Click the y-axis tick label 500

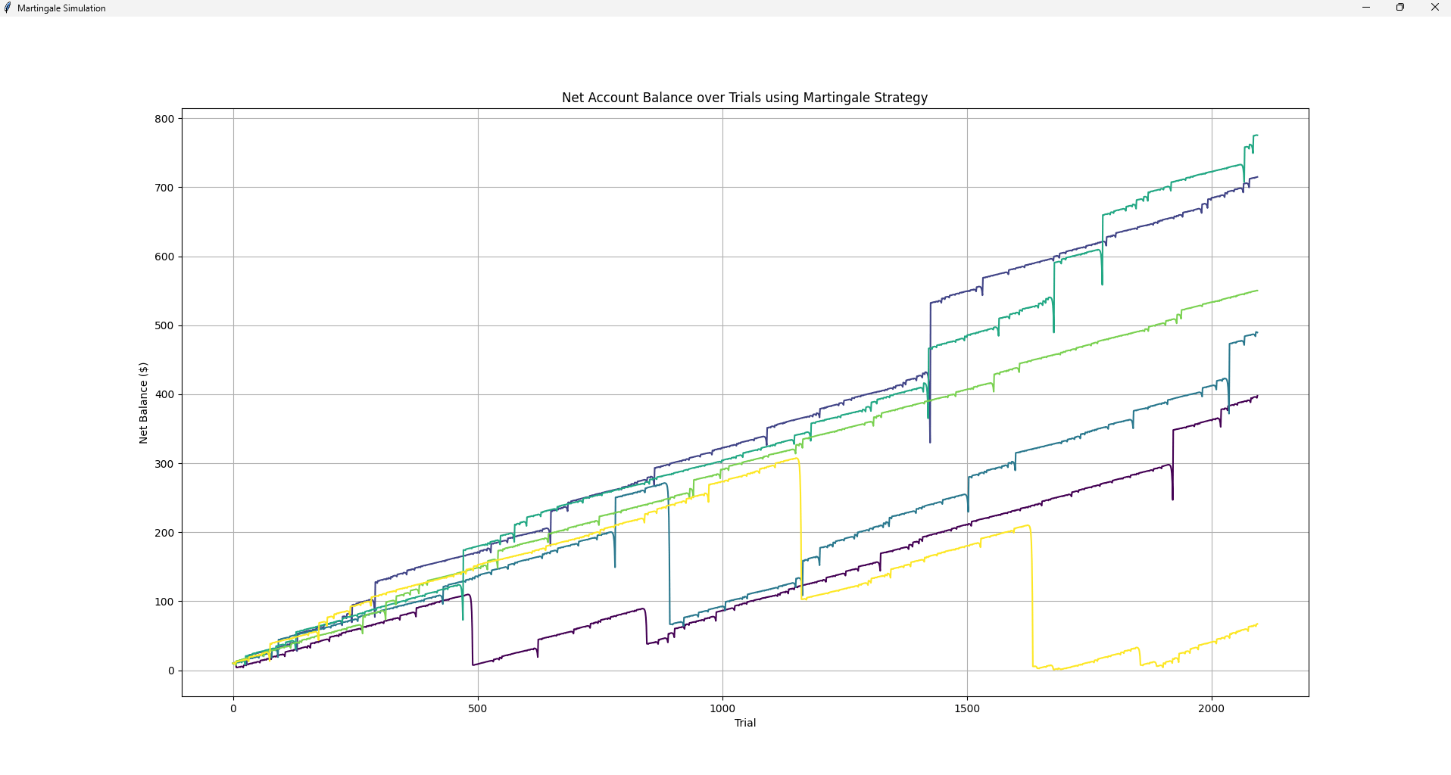pos(164,325)
